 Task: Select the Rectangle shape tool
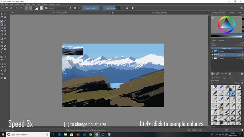2,25
